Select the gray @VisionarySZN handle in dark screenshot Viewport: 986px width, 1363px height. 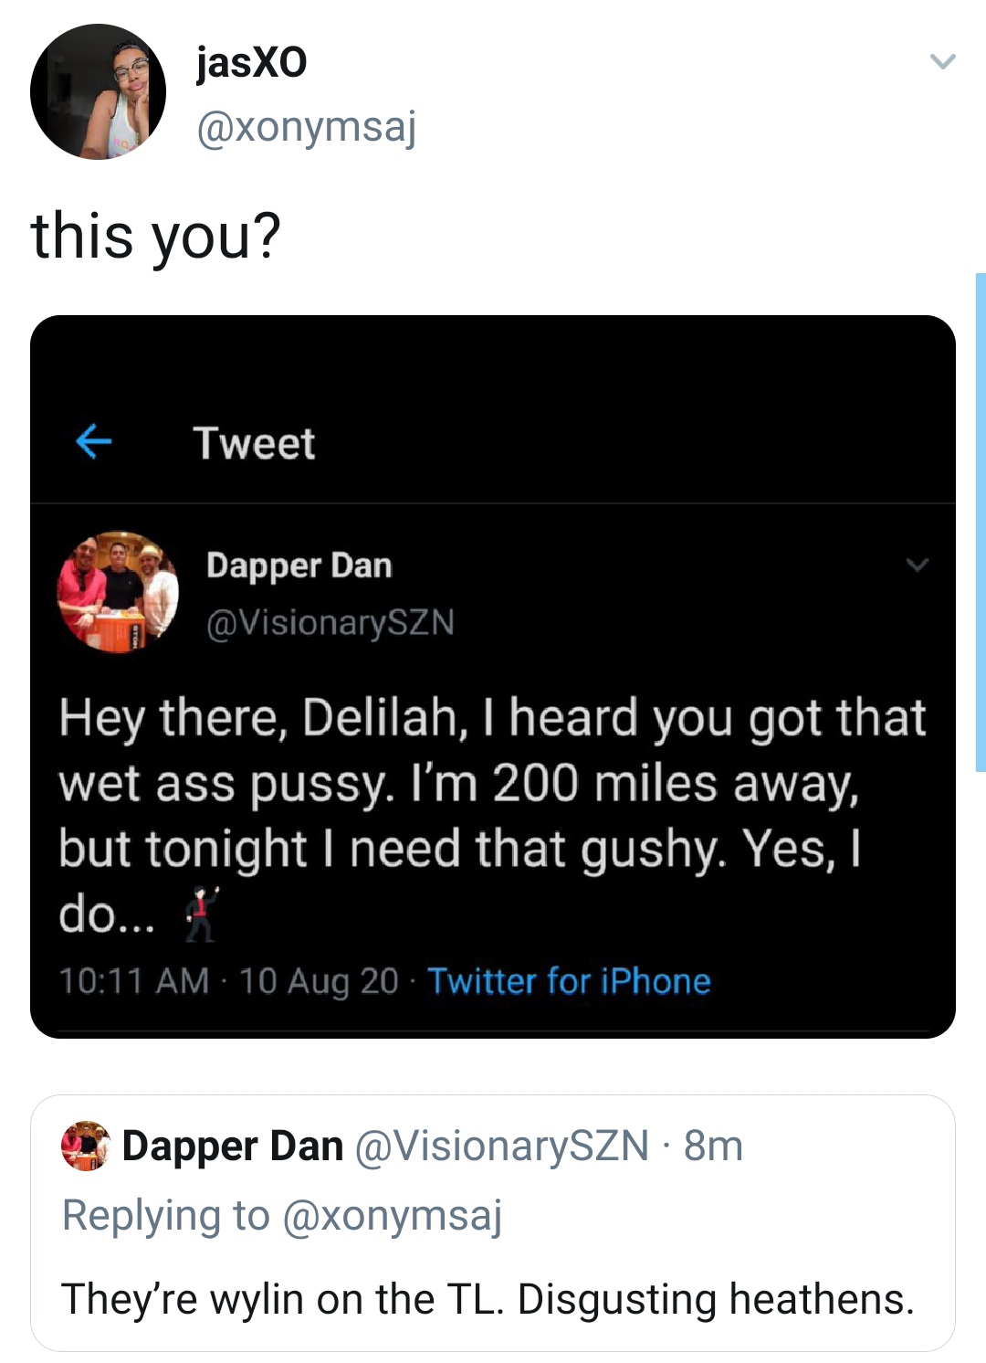pyautogui.click(x=330, y=623)
